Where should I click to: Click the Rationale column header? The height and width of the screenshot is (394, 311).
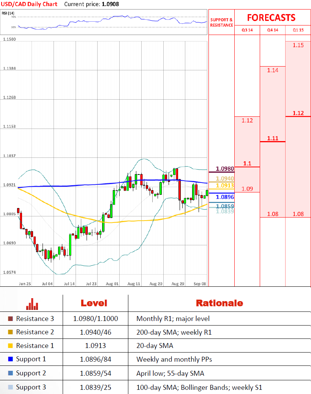point(219,303)
